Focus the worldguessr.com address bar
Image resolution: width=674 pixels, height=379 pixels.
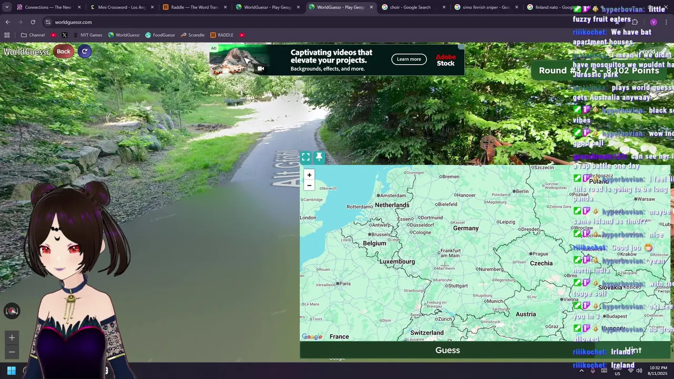point(73,22)
